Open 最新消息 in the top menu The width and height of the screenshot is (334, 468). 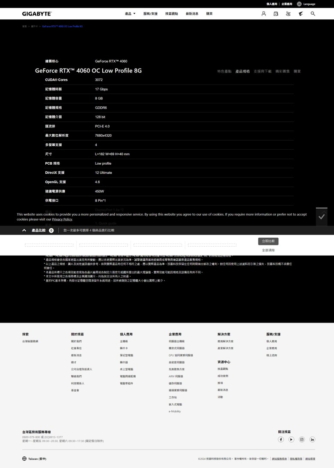coord(192,14)
